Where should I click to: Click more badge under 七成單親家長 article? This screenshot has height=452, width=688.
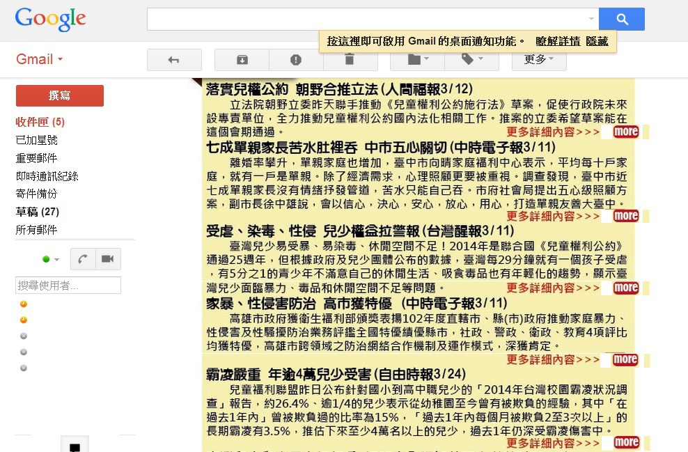coord(626,216)
